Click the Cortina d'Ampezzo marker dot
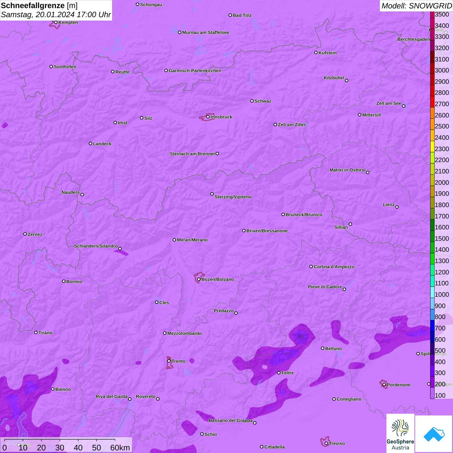This screenshot has height=453, width=453. (311, 267)
